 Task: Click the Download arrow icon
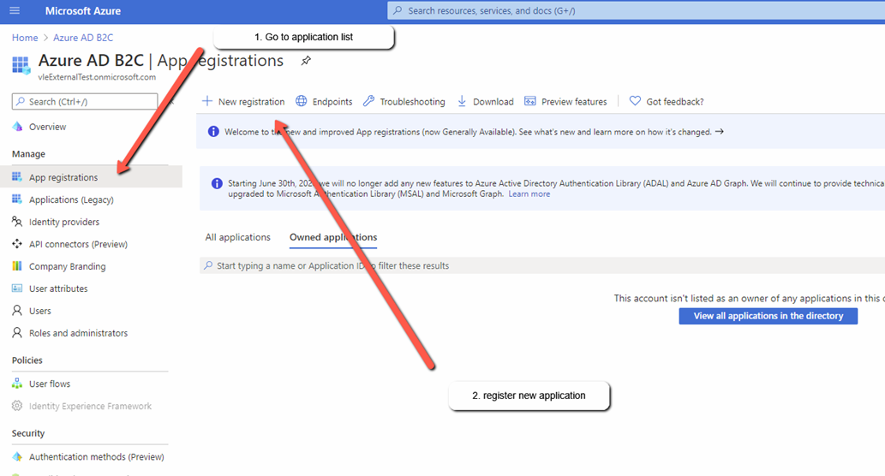click(462, 101)
